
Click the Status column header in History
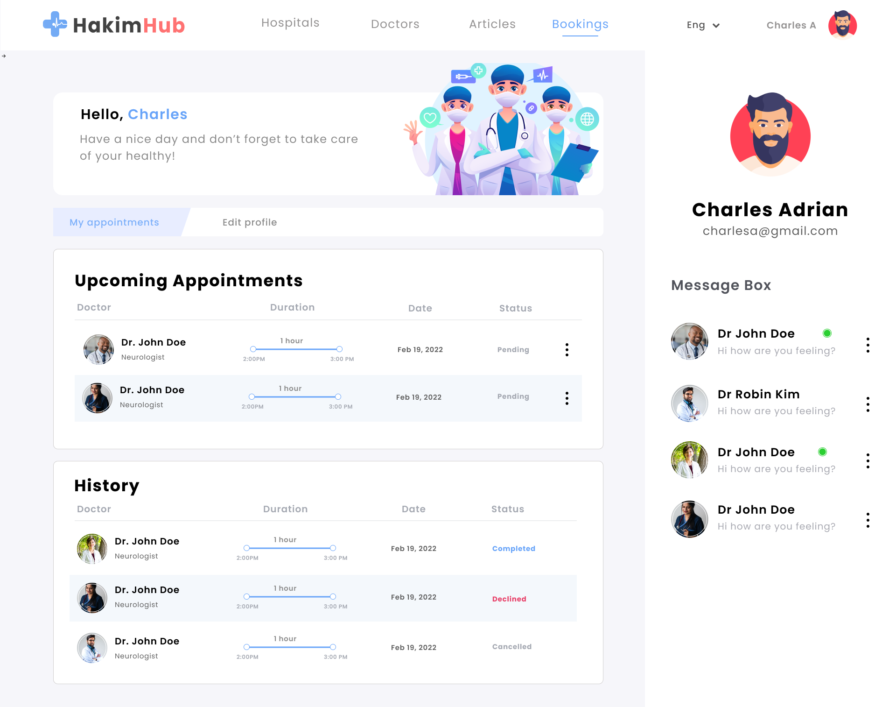(508, 509)
